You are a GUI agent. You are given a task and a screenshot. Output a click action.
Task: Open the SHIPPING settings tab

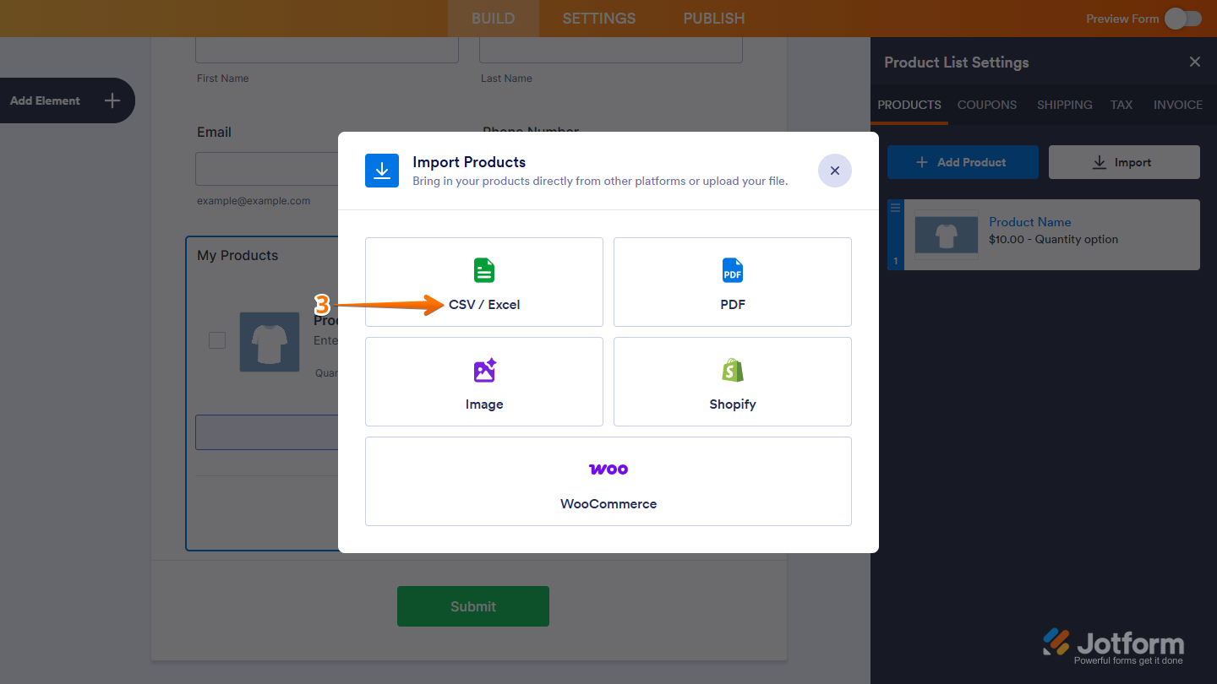click(1064, 105)
